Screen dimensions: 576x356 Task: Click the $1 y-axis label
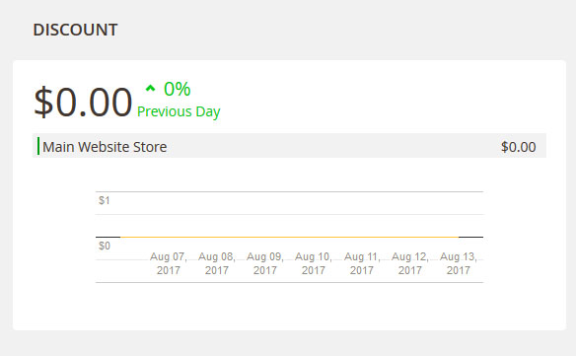click(x=104, y=200)
